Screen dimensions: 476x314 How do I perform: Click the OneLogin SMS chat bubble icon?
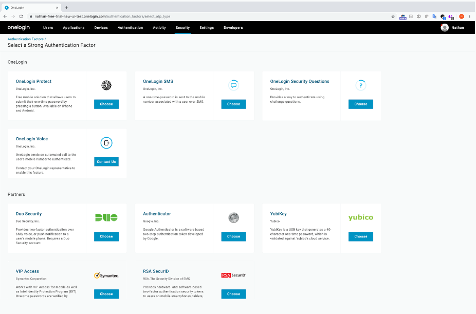coord(233,85)
